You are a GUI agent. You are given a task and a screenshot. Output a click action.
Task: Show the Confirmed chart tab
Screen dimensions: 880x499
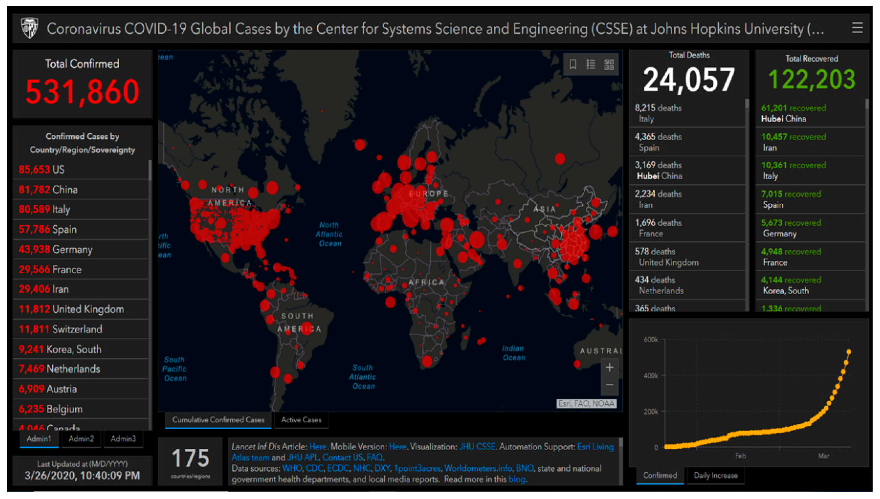660,476
